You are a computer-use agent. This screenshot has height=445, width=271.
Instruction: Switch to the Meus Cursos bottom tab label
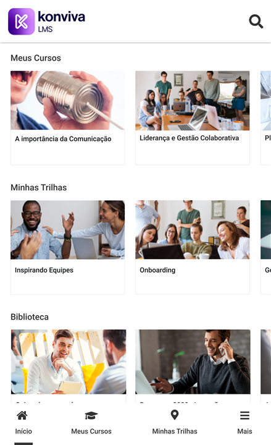[91, 431]
